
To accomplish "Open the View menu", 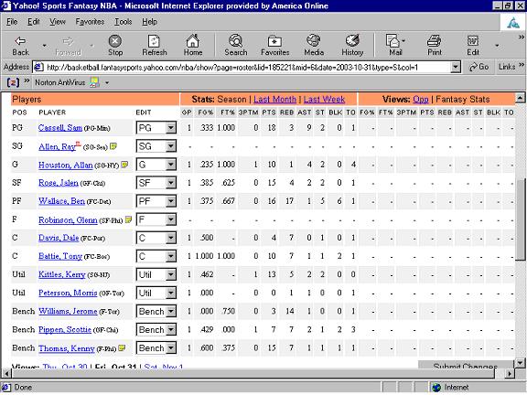I will click(58, 22).
